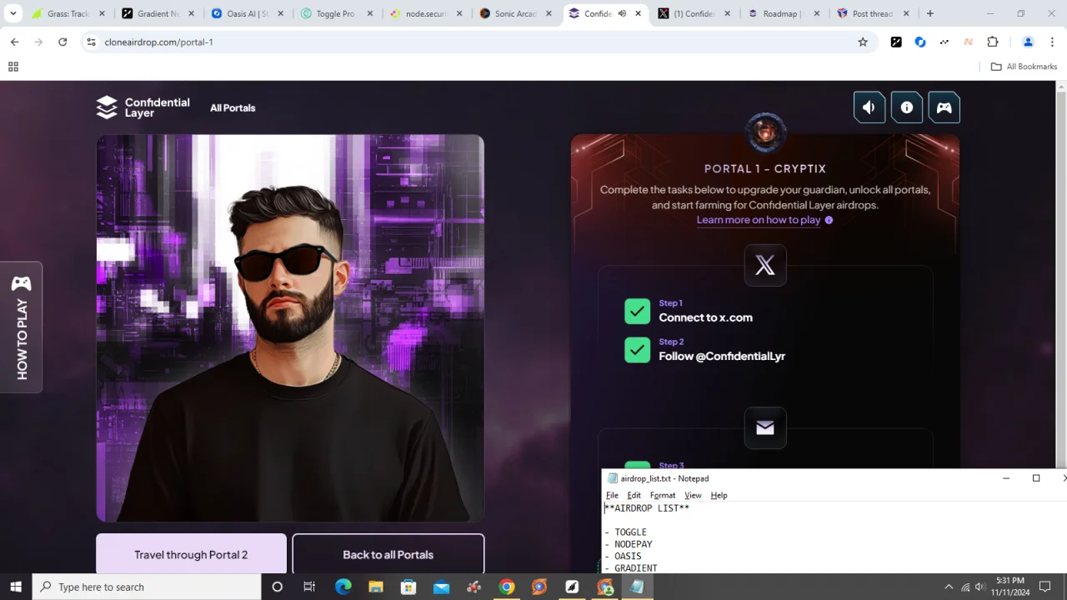Mute the game sound with speaker icon
The image size is (1067, 600).
tap(869, 107)
